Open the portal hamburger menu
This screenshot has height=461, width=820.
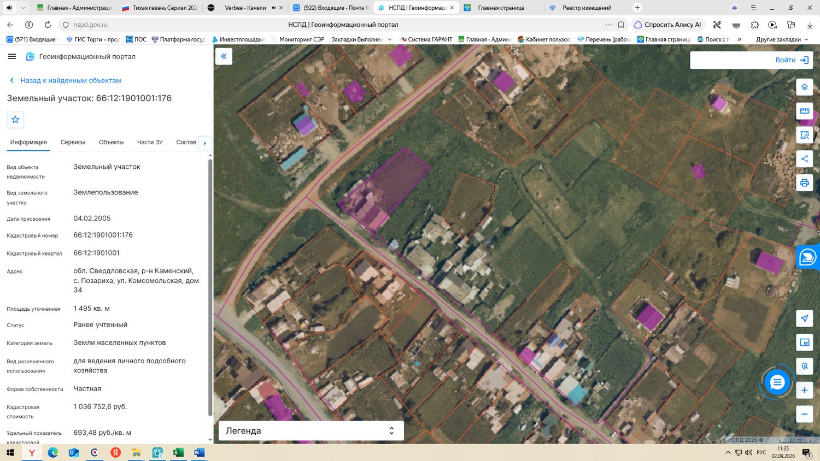pyautogui.click(x=12, y=56)
